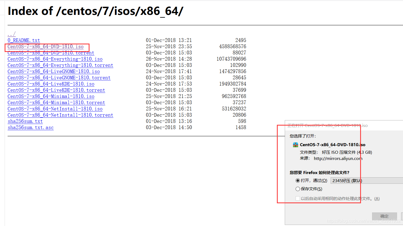This screenshot has width=403, height=226.
Task: Open the sha256sum.txt link
Action: click(25, 121)
